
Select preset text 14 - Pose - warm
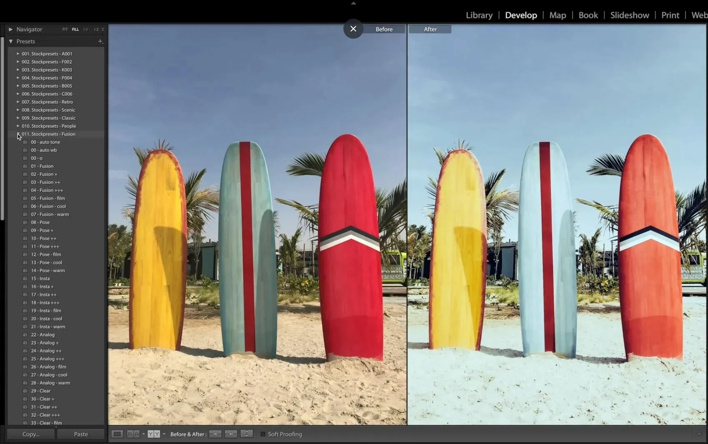48,270
